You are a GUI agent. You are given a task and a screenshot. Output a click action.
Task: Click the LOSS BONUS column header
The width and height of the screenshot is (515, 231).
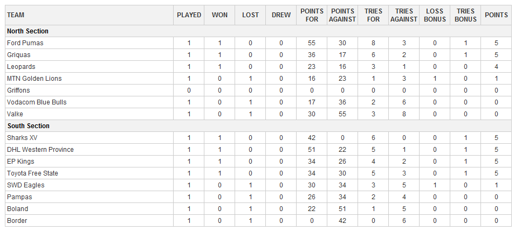point(435,15)
